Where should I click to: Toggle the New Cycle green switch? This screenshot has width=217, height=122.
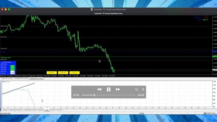[13, 66]
